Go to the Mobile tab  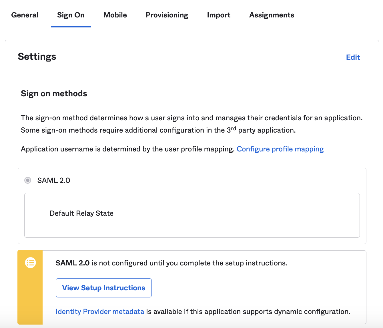[115, 15]
